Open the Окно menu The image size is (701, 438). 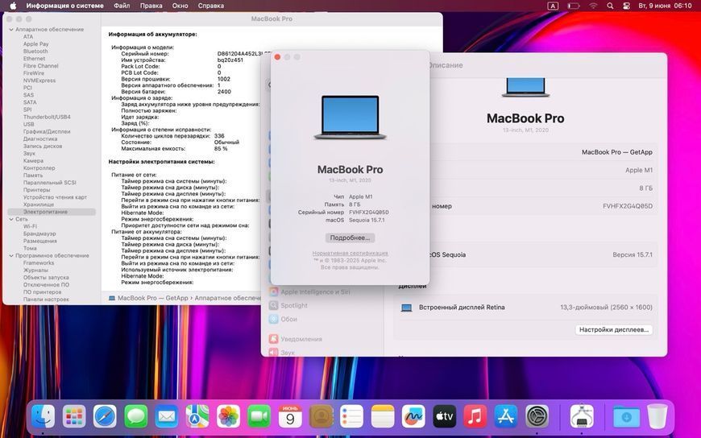180,6
